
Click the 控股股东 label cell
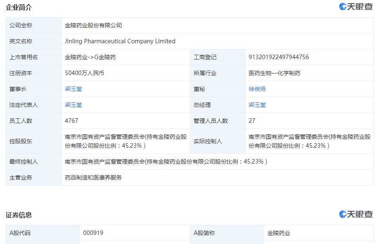point(33,141)
